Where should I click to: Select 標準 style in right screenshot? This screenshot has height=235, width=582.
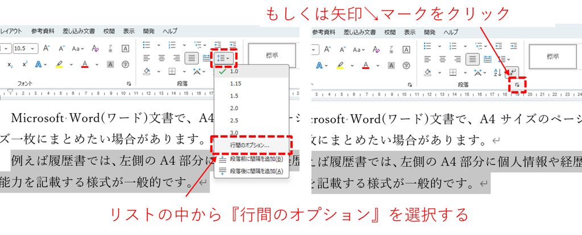tap(553, 56)
